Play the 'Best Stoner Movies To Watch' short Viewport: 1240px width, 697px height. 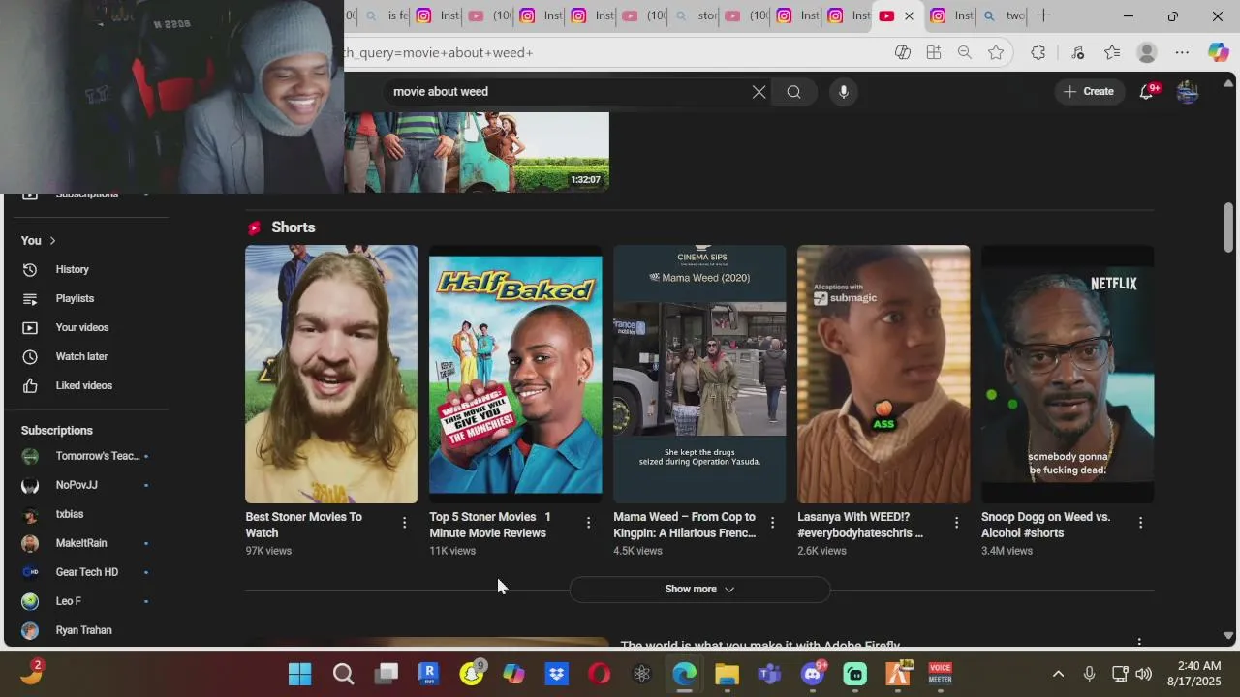(x=331, y=374)
